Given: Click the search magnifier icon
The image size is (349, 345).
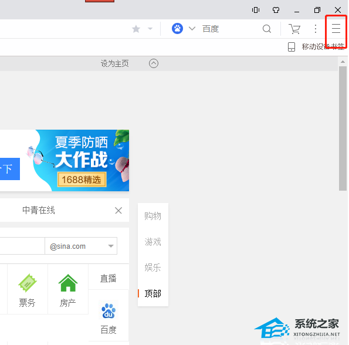Looking at the screenshot, I should [x=267, y=29].
